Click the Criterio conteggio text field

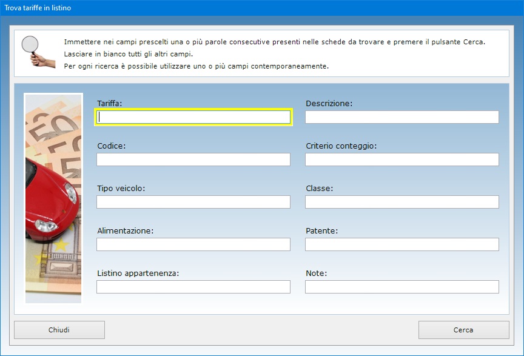(401, 160)
